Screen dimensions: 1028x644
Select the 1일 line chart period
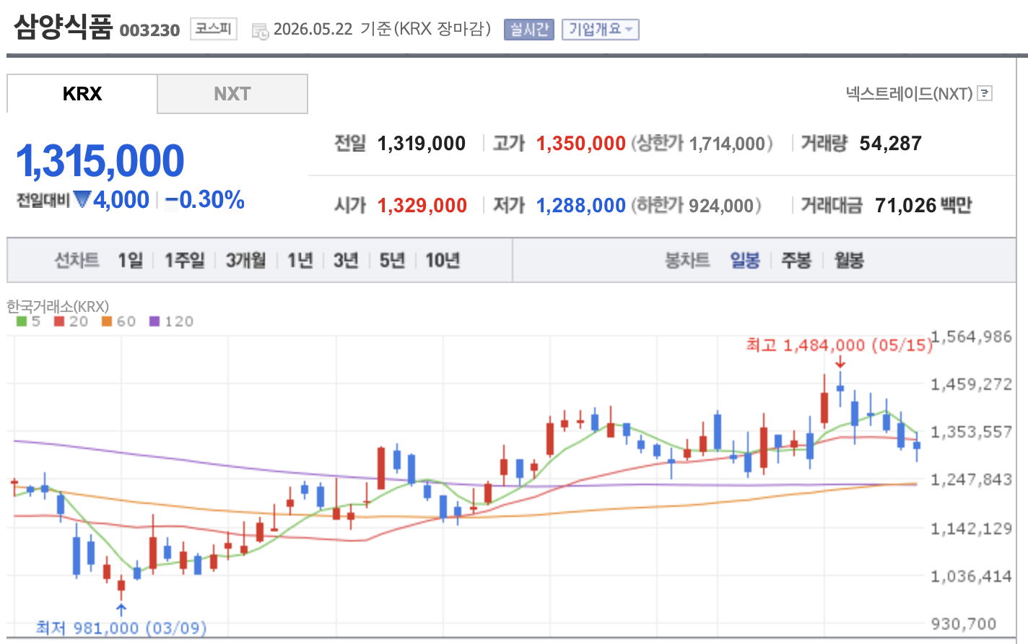point(131,260)
